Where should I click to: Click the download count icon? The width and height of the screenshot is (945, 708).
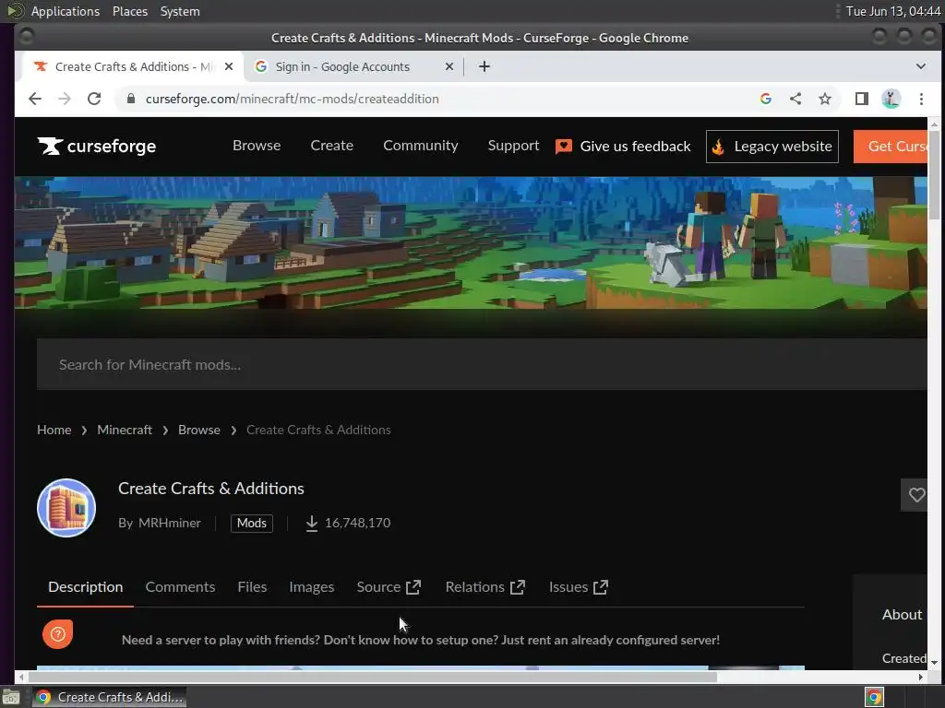pos(311,524)
